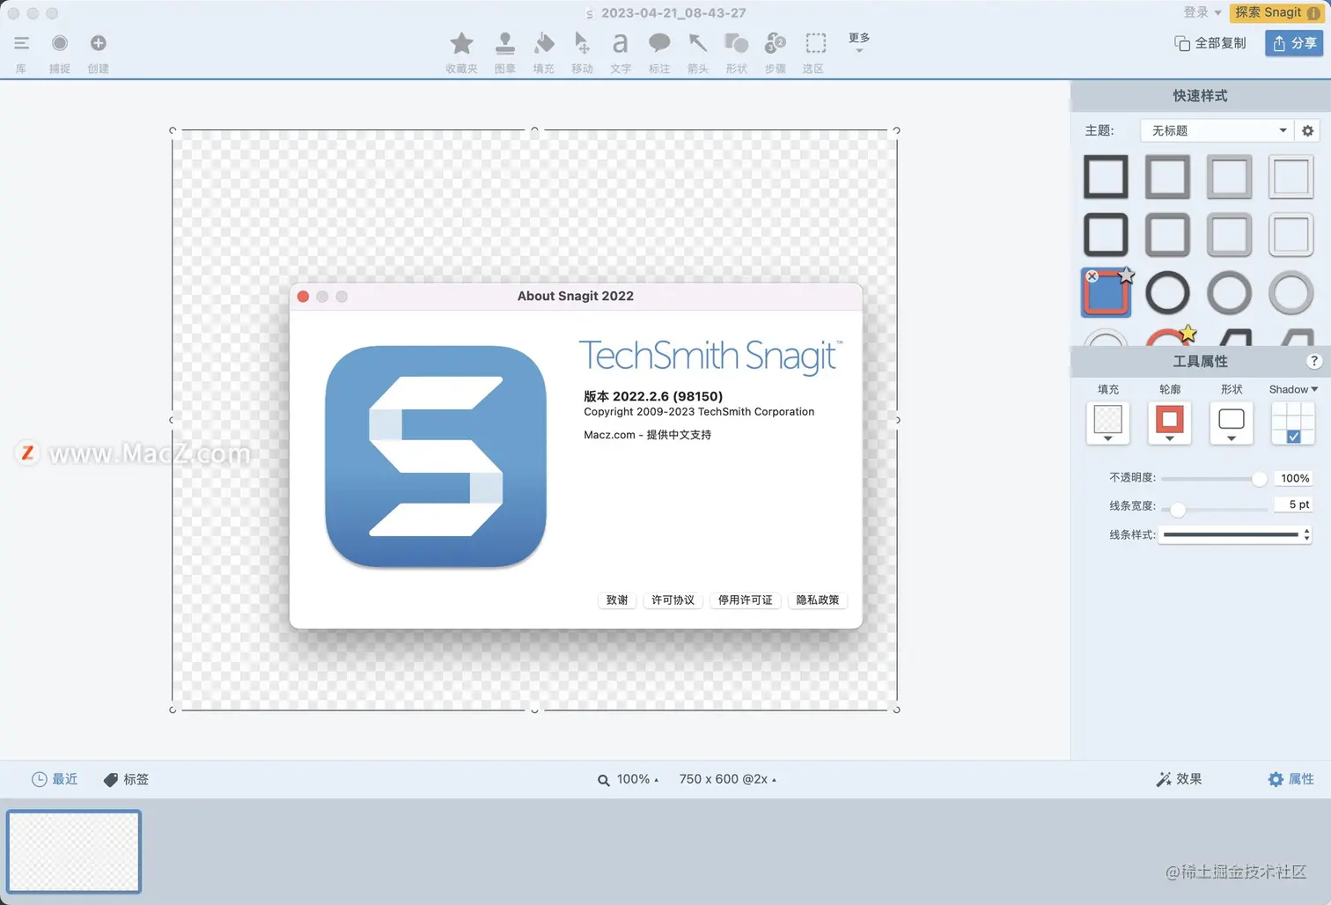The width and height of the screenshot is (1331, 905).
Task: Select the Stamp tool
Action: (x=504, y=43)
